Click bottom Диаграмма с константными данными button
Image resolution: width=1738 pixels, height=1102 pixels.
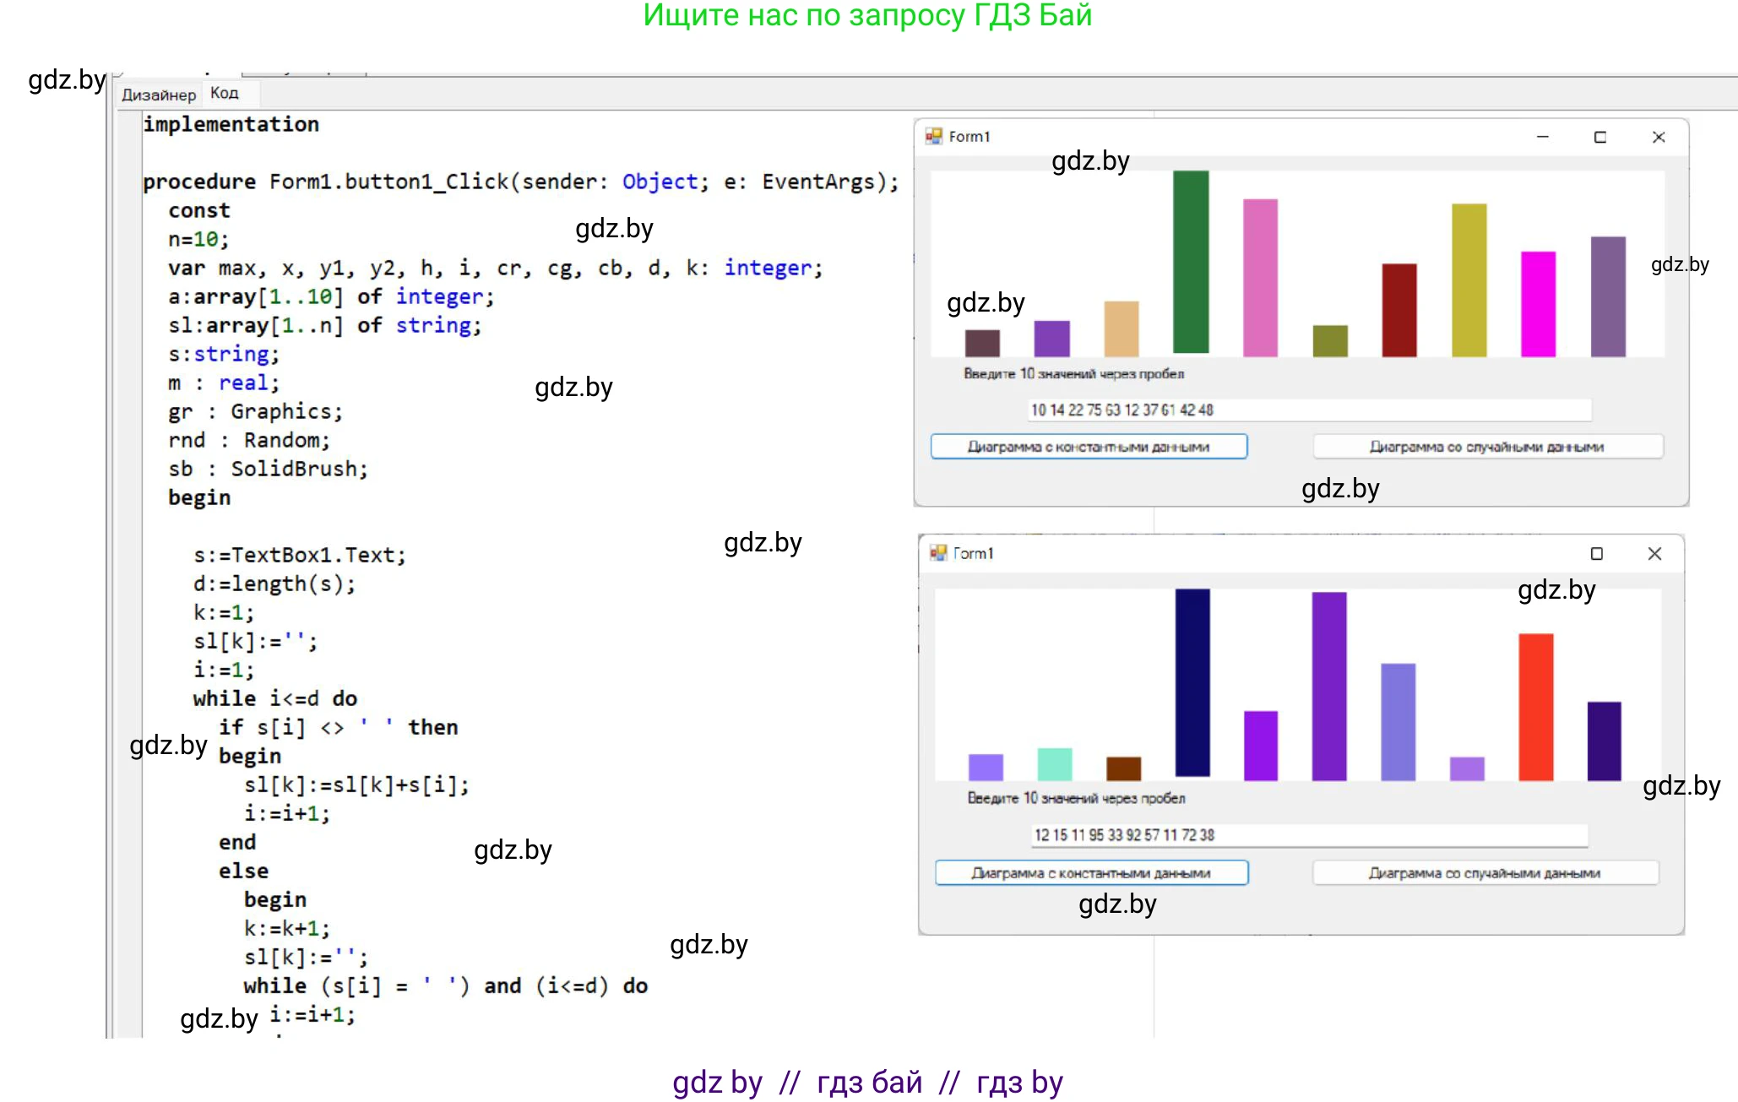tap(1091, 872)
